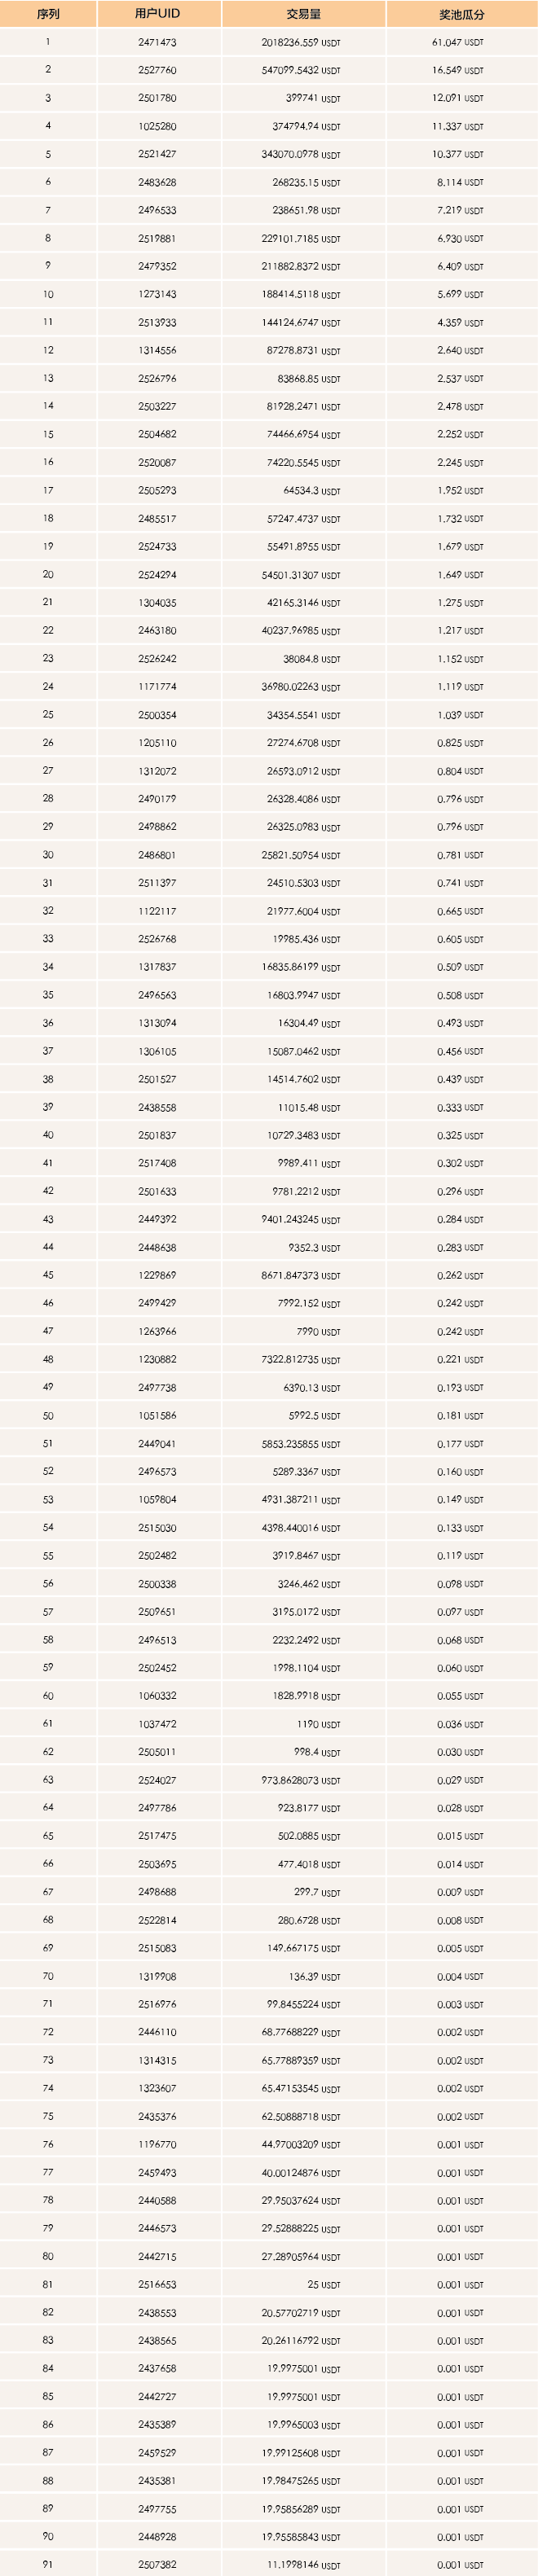Image resolution: width=538 pixels, height=2576 pixels.
Task: Click the 奖池瓜分 column header
Action: point(462,14)
